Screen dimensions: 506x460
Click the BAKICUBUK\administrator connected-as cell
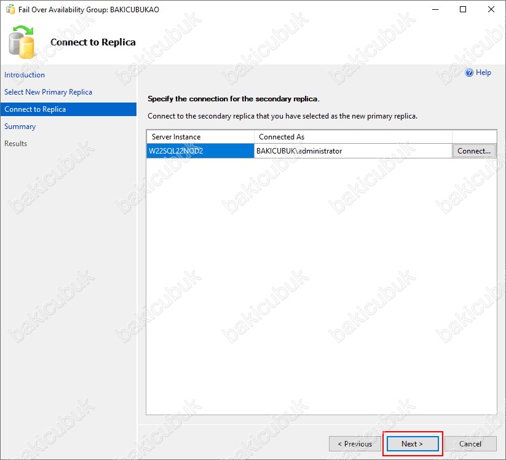click(353, 151)
